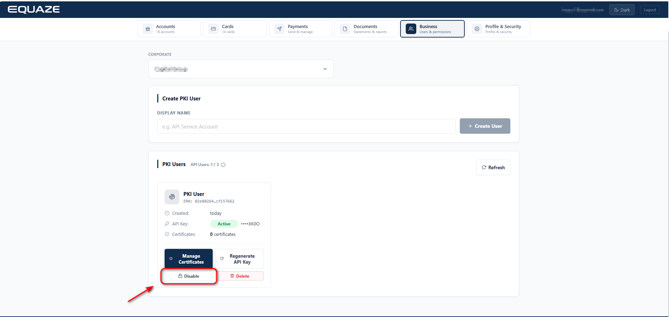669x317 pixels.
Task: Switch to the Cards tab
Action: pos(234,29)
